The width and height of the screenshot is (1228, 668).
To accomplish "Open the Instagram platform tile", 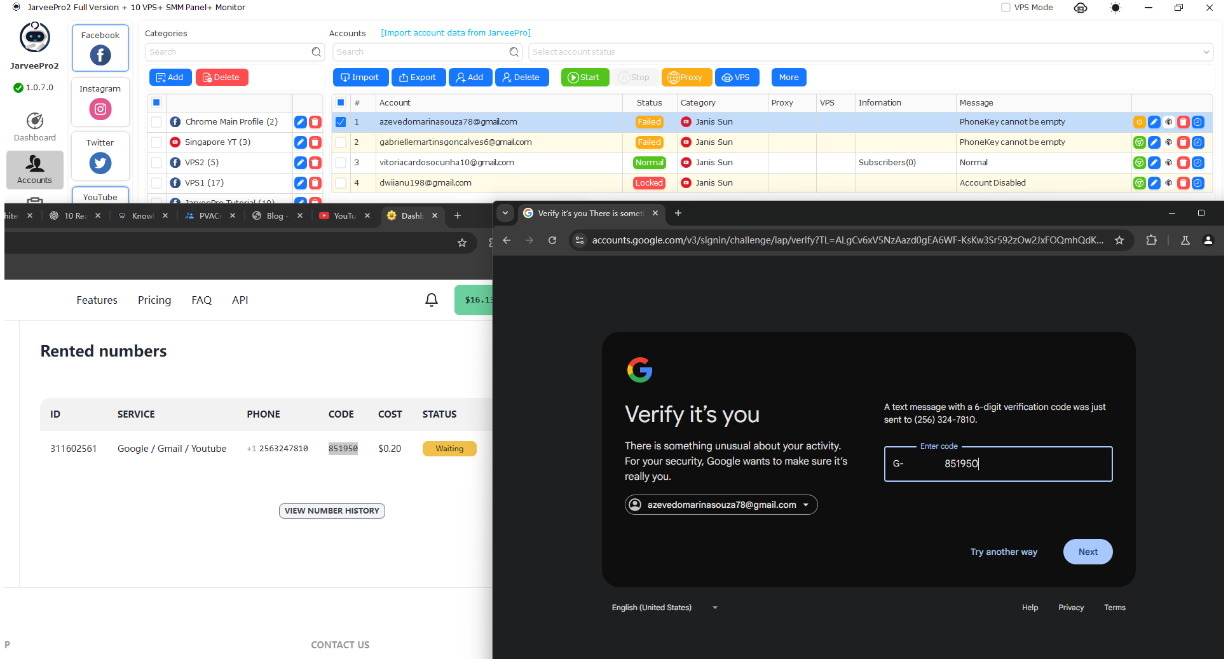I will pyautogui.click(x=100, y=102).
